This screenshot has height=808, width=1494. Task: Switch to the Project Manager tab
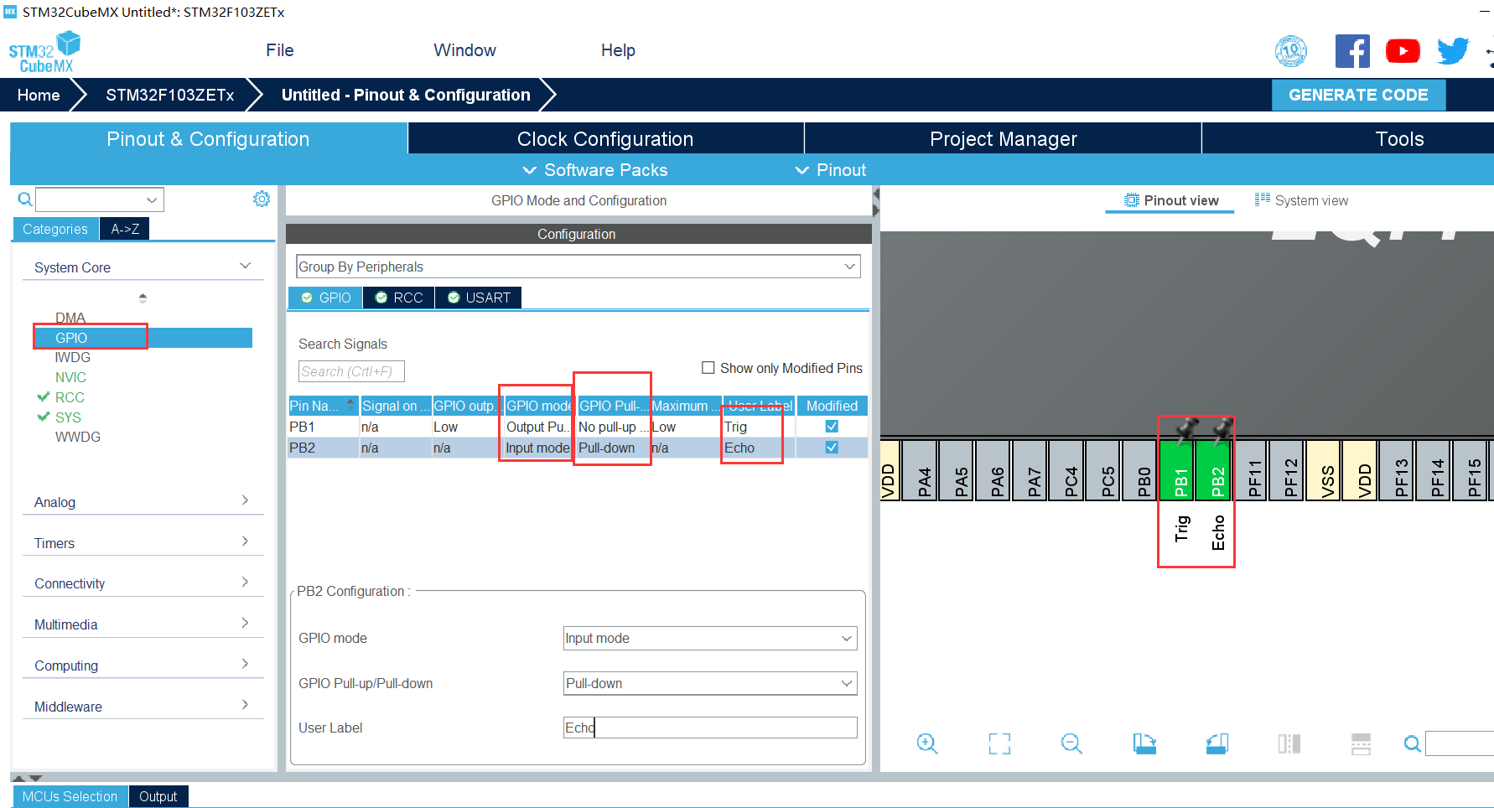point(1004,139)
